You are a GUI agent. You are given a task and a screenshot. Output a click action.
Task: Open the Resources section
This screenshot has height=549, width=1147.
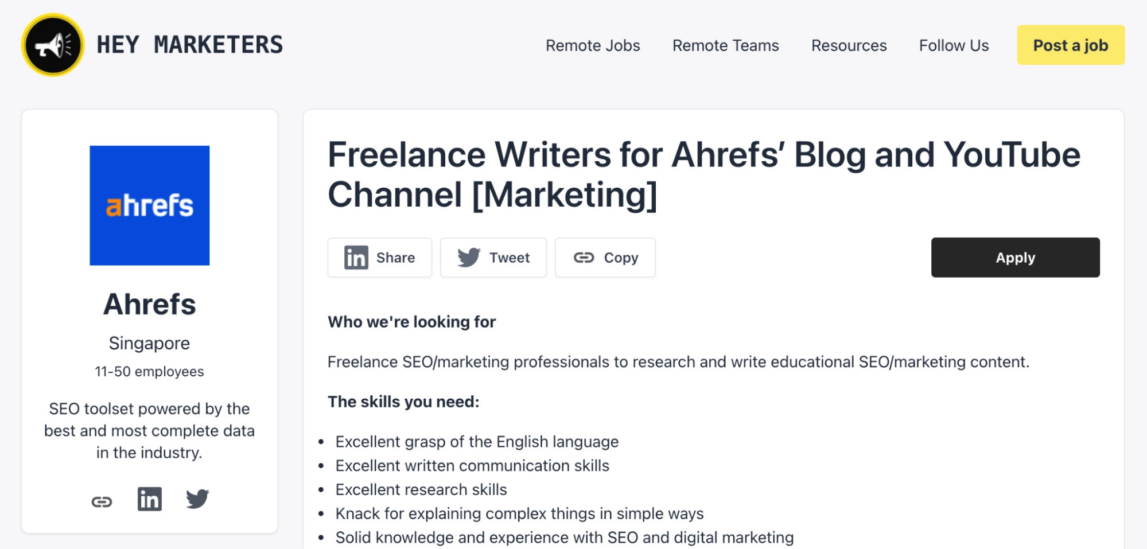(x=849, y=45)
